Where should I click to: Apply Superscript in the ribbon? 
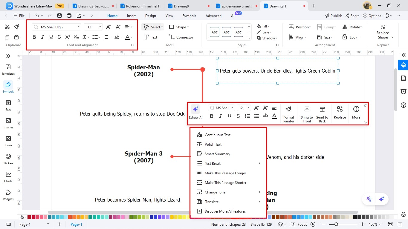[68, 37]
